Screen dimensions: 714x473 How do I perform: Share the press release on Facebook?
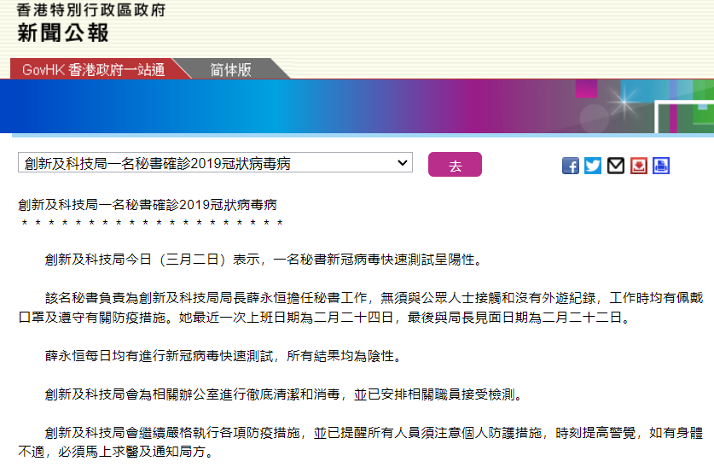tap(571, 166)
